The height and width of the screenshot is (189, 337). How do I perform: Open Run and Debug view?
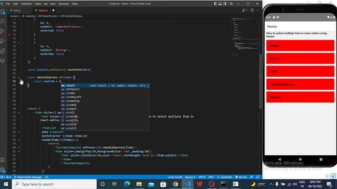(x=3, y=41)
